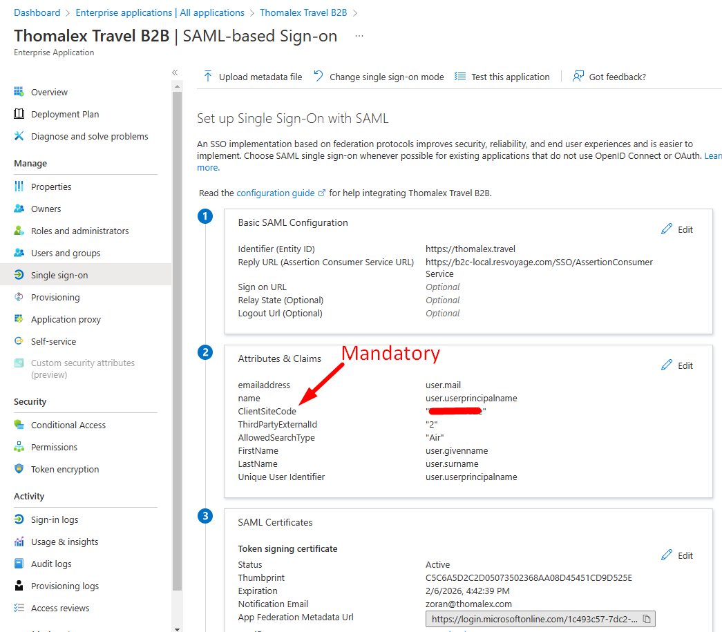Click the sidebar scrollbar down arrow

177,629
